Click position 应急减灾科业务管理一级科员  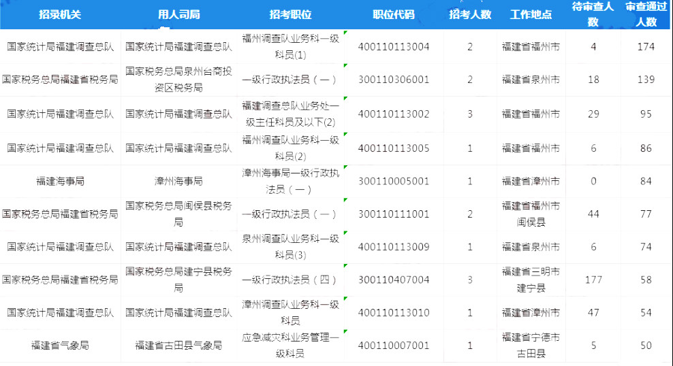[290, 346]
